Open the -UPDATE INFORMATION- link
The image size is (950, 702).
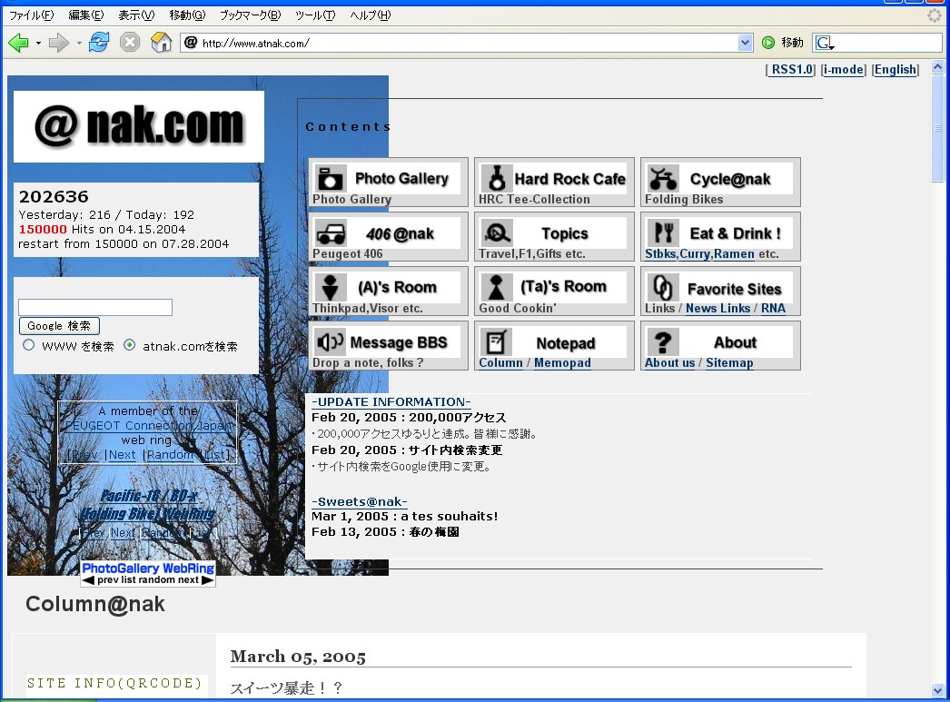point(391,402)
